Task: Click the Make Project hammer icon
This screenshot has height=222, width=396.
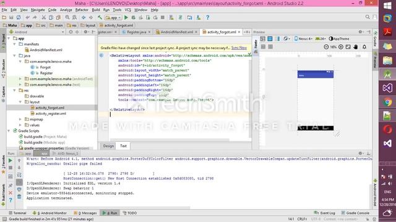Action: [x=100, y=17]
